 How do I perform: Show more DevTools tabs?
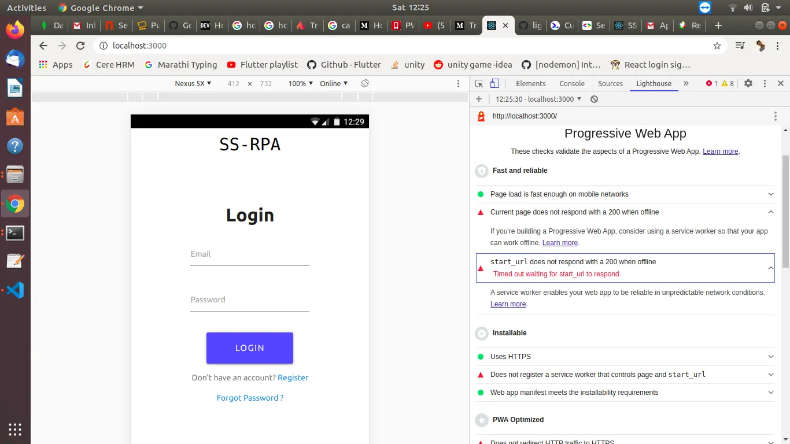tap(686, 83)
